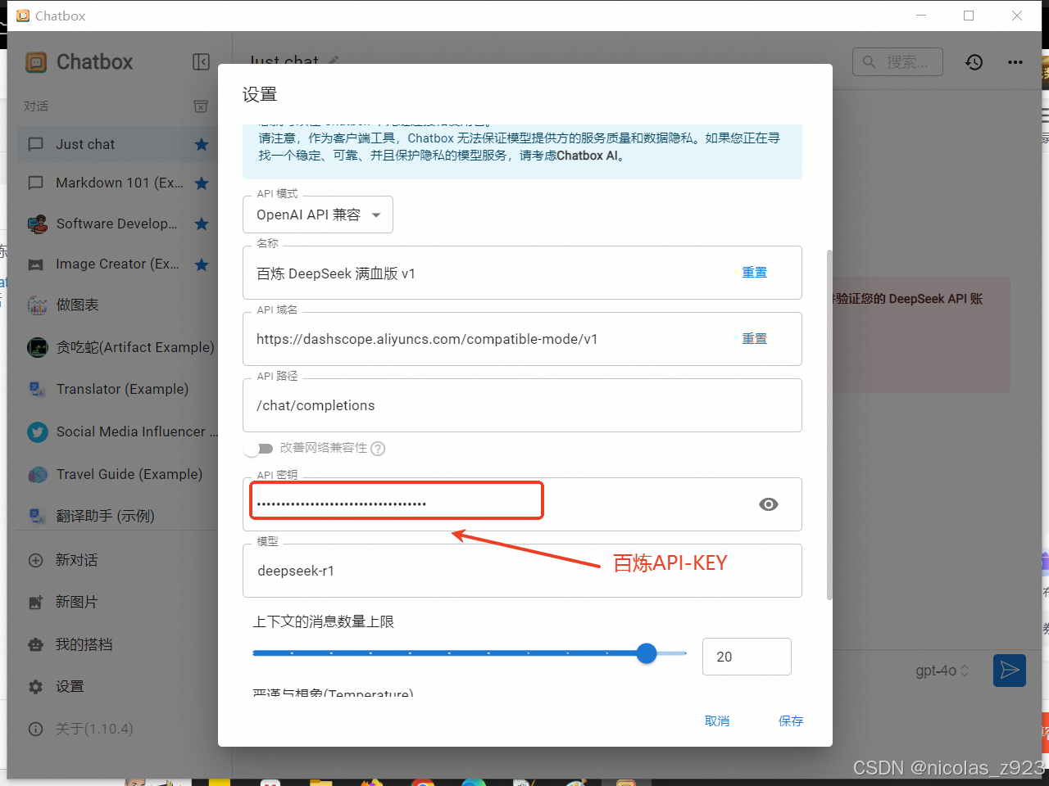Viewport: 1049px width, 786px height.
Task: Open the API 模式 dropdown
Action: tap(318, 215)
